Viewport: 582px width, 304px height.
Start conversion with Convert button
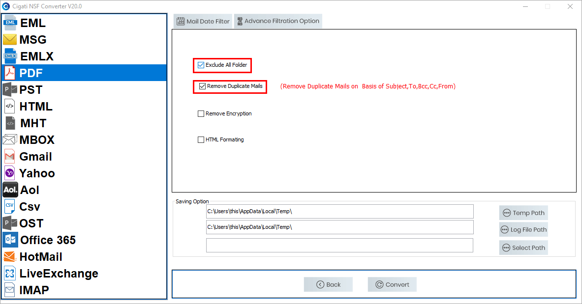pos(392,284)
